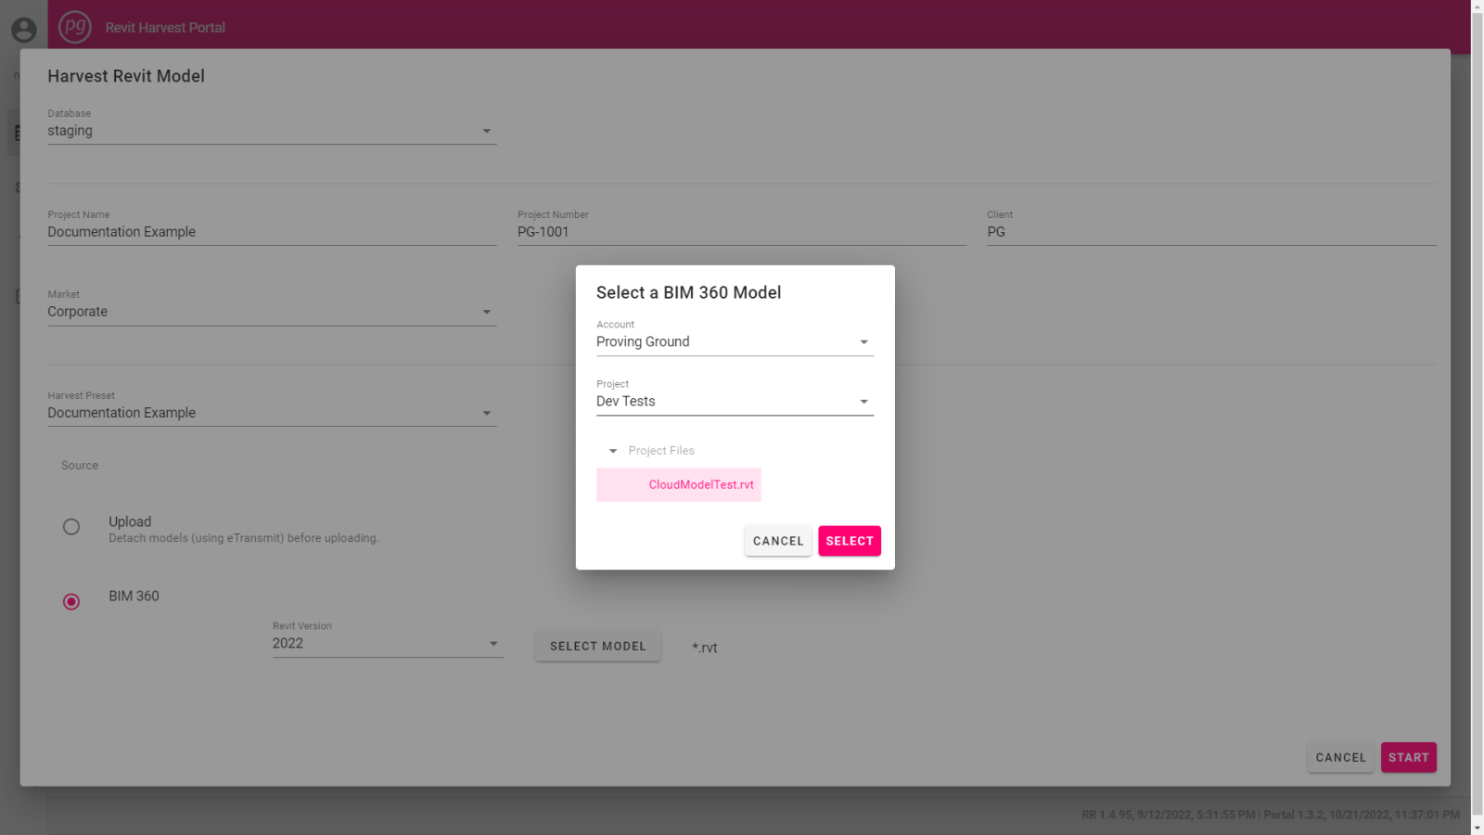Click the scrollbar down arrow
The image size is (1484, 835).
pos(1477,826)
